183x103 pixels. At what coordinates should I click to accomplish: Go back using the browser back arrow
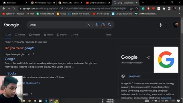tap(4, 9)
